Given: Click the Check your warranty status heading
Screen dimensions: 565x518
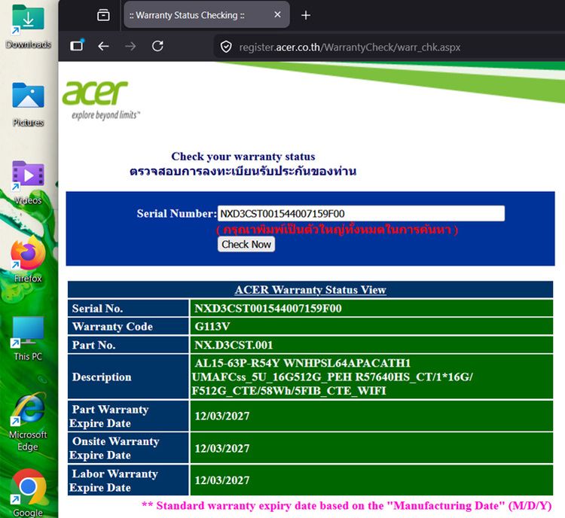Looking at the screenshot, I should pos(243,157).
